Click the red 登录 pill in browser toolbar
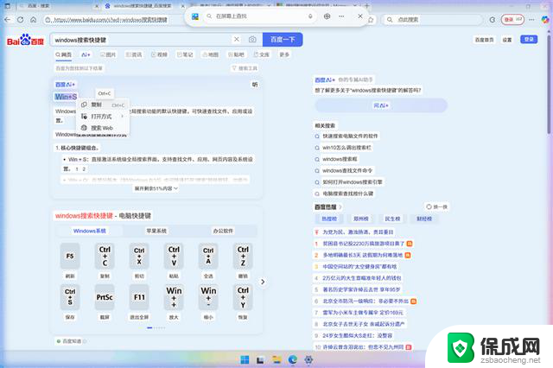553x368 pixels. point(512,20)
